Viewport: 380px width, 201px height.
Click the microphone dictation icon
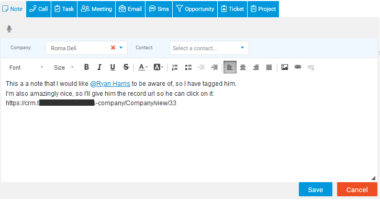pyautogui.click(x=9, y=29)
